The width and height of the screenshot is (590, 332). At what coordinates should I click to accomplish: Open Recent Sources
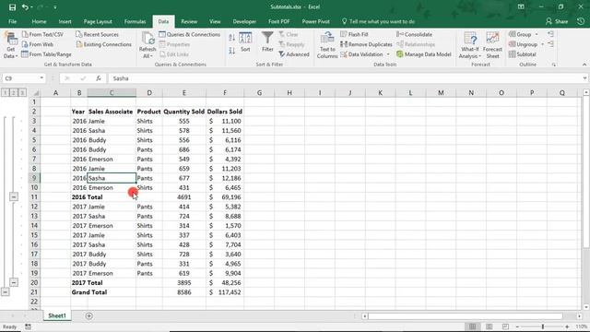pos(97,34)
